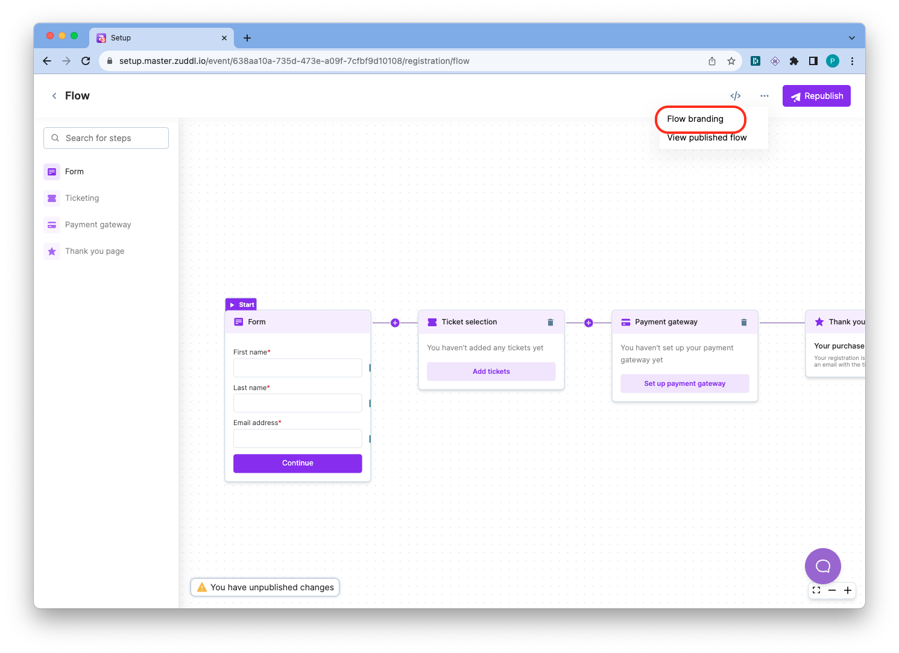899x653 pixels.
Task: Click into the Last name field
Action: tap(298, 403)
